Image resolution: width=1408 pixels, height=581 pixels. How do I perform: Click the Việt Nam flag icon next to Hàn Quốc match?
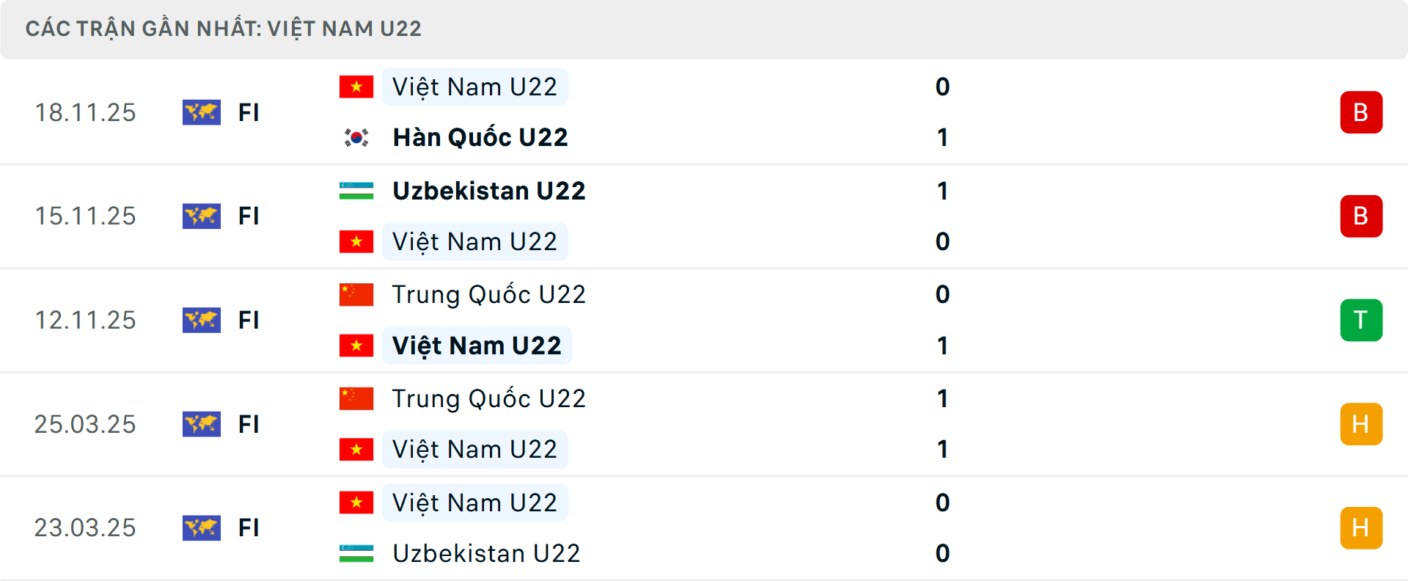click(356, 86)
